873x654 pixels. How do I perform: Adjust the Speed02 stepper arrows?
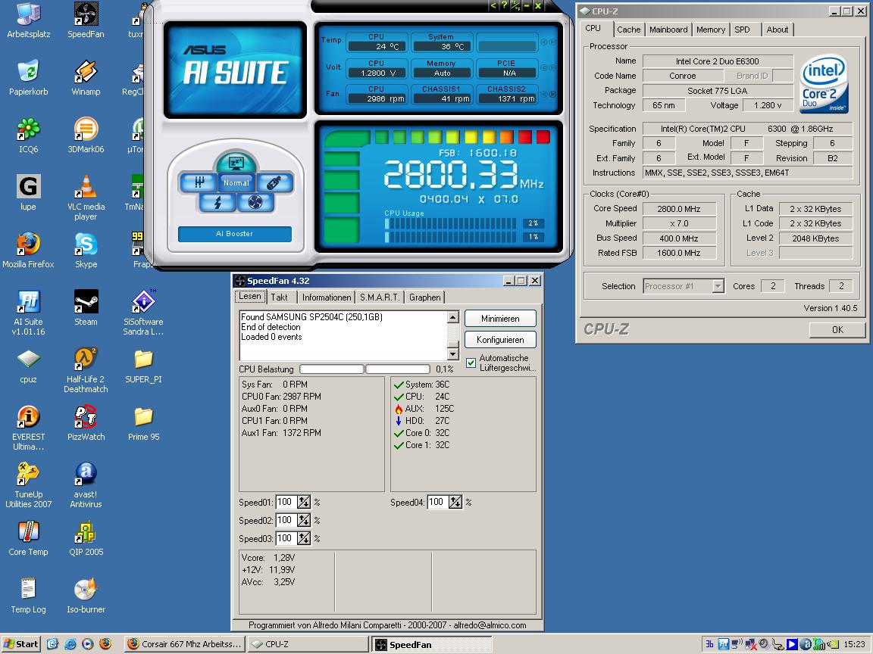[303, 521]
